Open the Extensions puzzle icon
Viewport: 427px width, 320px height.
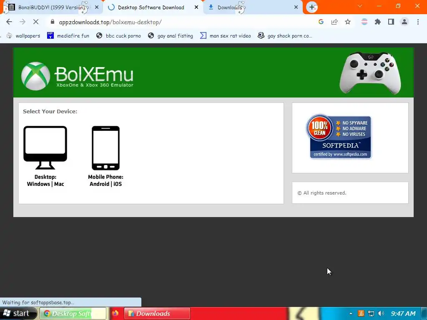click(x=377, y=22)
